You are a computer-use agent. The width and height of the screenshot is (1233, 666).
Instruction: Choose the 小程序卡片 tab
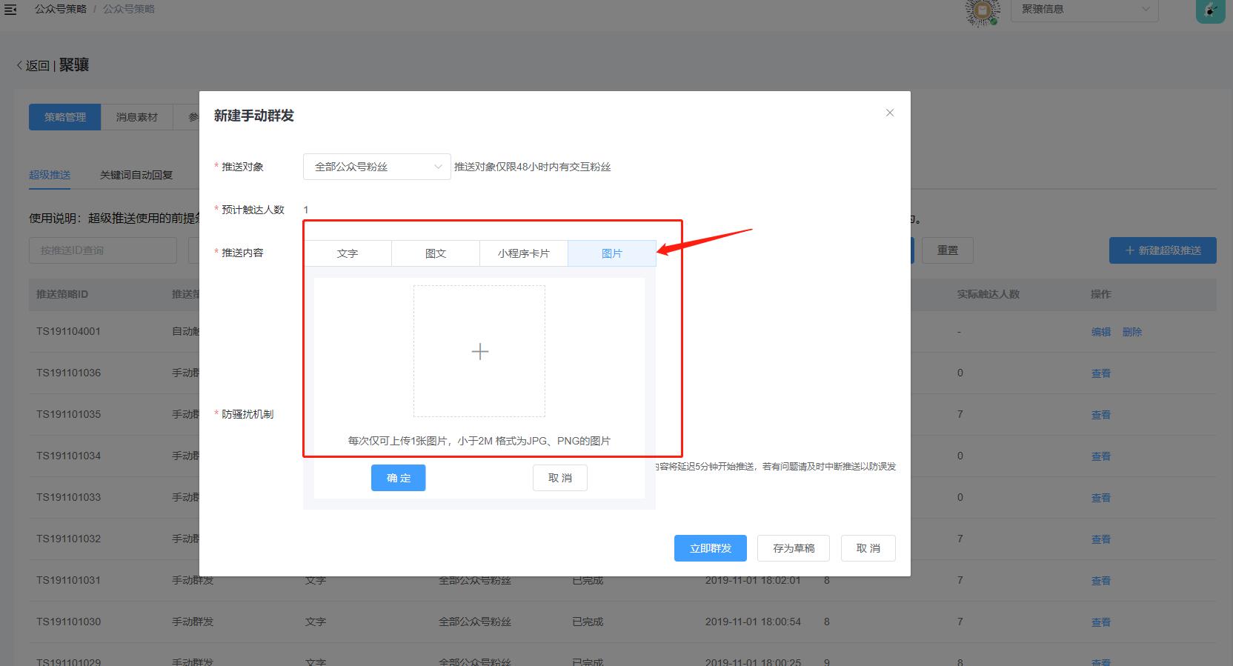[524, 253]
